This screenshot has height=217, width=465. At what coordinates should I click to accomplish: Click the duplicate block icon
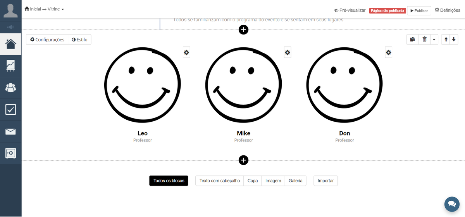point(412,39)
